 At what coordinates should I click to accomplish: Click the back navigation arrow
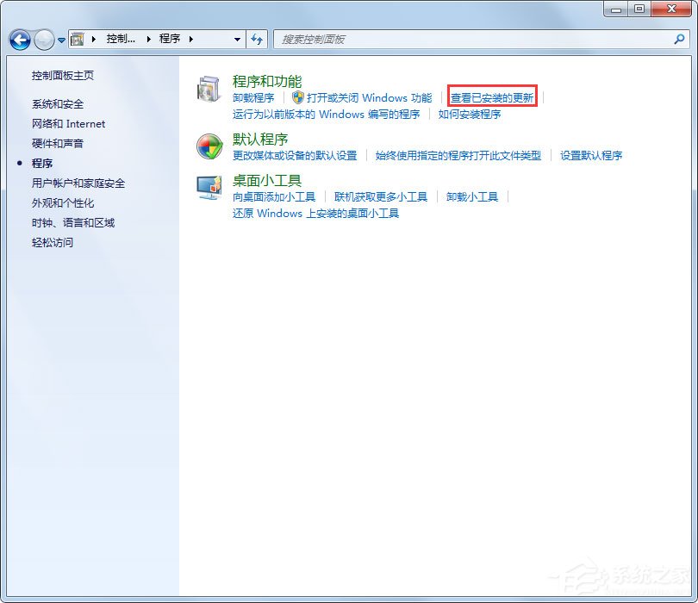[19, 40]
